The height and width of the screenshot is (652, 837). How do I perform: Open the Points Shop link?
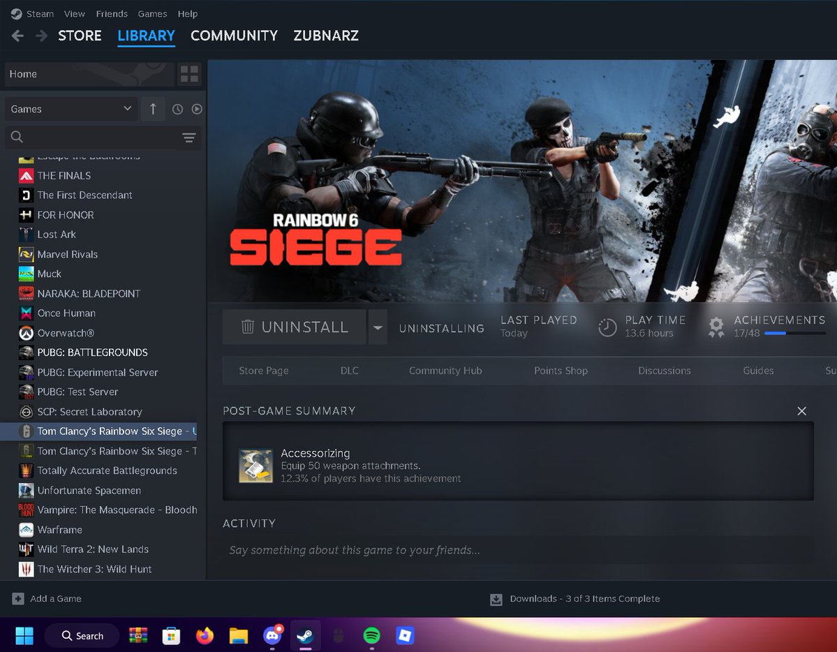561,371
